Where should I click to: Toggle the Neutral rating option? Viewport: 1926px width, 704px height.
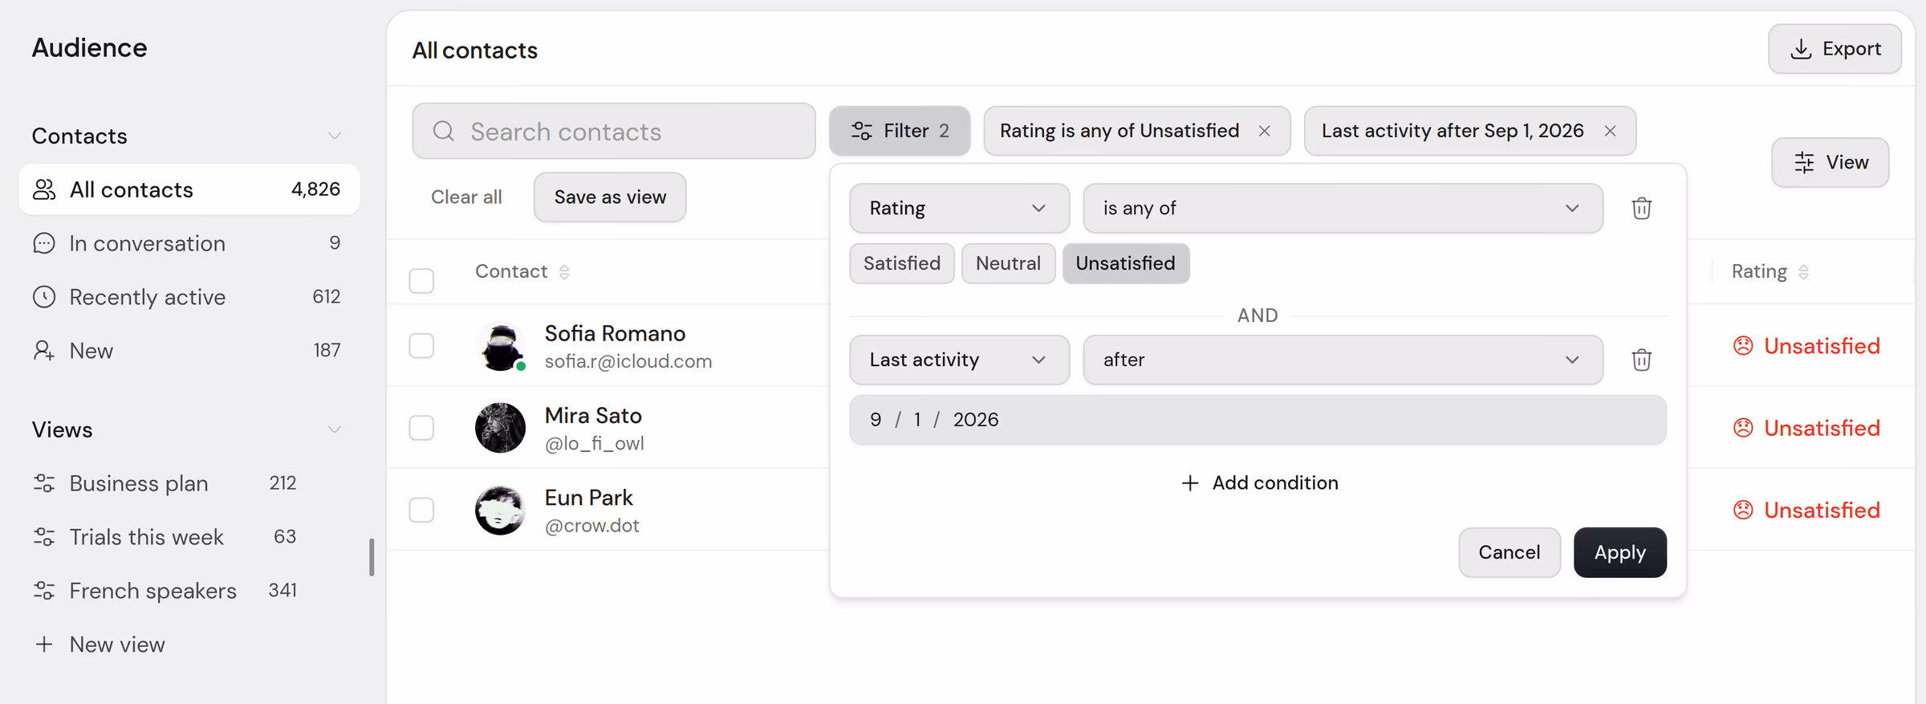click(x=1008, y=263)
